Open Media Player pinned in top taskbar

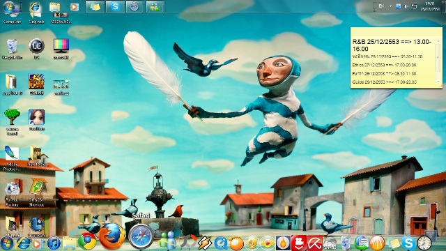click(x=75, y=6)
